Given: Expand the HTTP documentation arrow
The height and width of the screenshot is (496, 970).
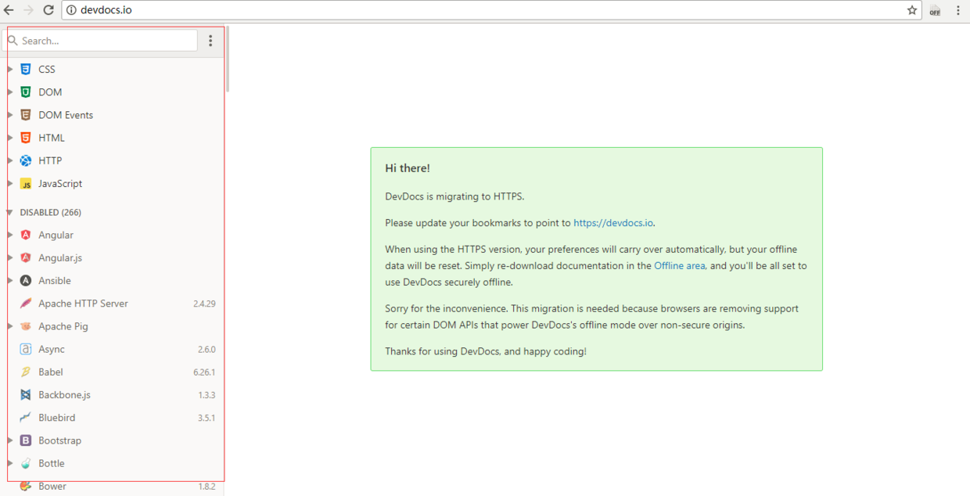Looking at the screenshot, I should (x=9, y=160).
